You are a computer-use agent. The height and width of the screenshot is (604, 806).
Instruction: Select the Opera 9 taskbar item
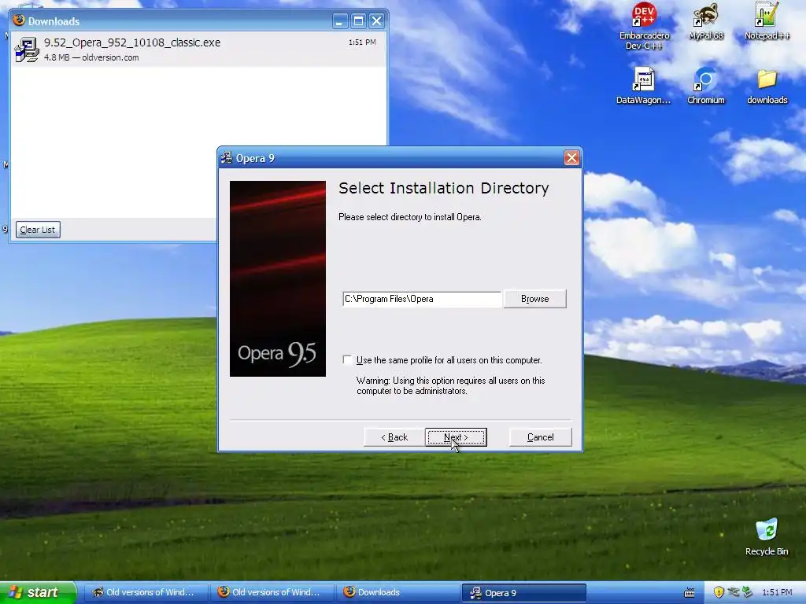click(523, 592)
